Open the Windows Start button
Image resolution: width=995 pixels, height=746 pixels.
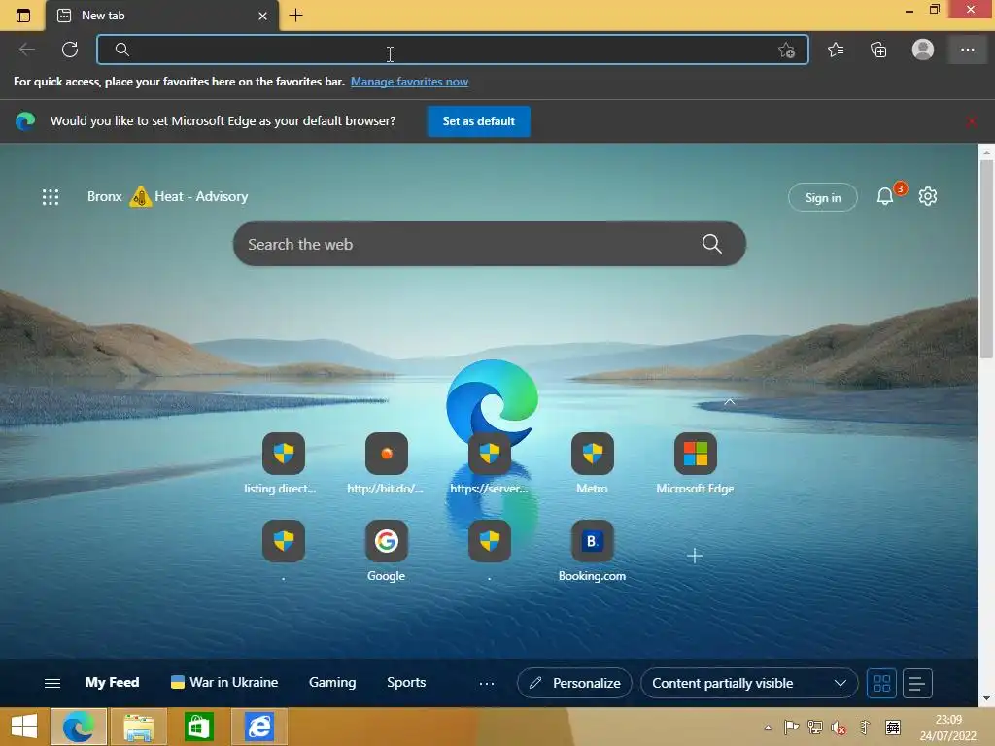click(x=24, y=727)
